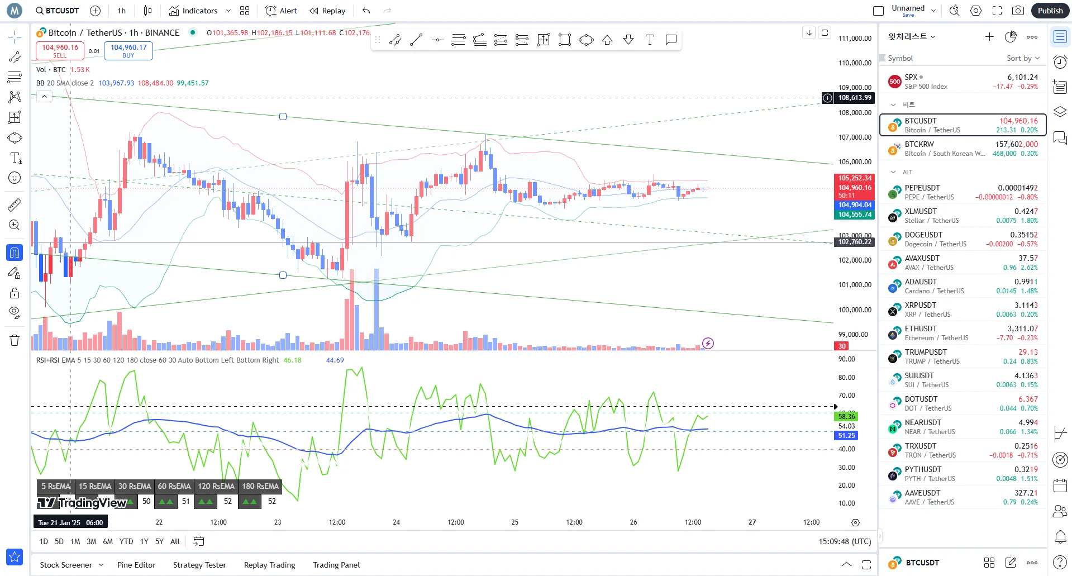This screenshot has height=576, width=1072.
Task: Open the Sort by dropdown
Action: [x=1023, y=58]
